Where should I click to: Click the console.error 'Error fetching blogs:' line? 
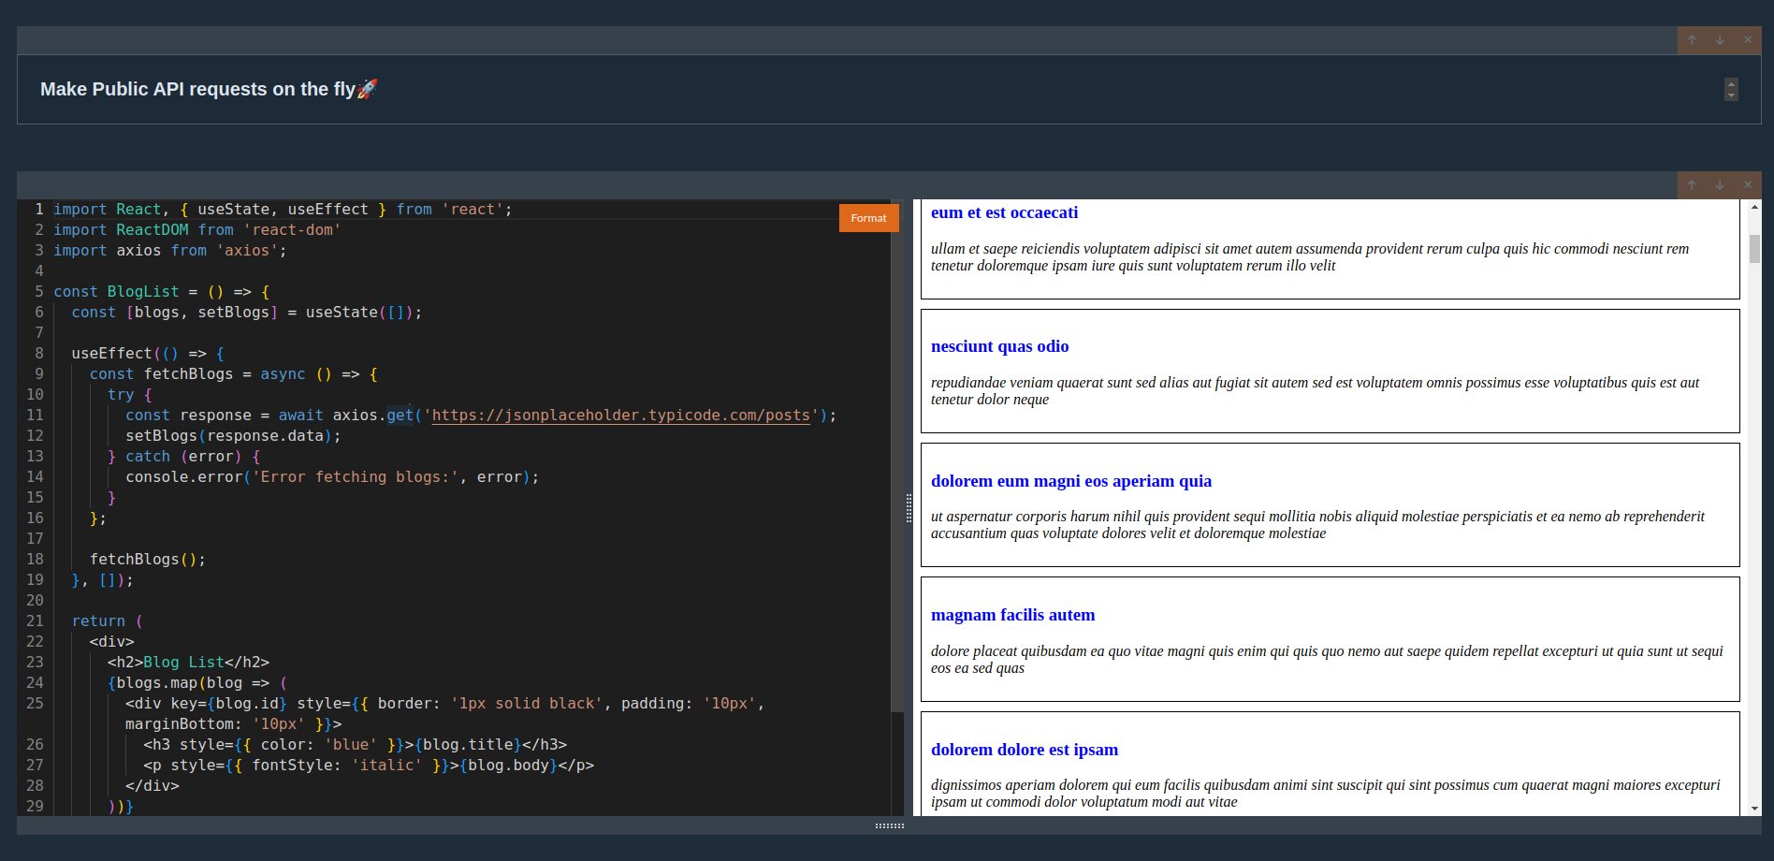tap(332, 477)
